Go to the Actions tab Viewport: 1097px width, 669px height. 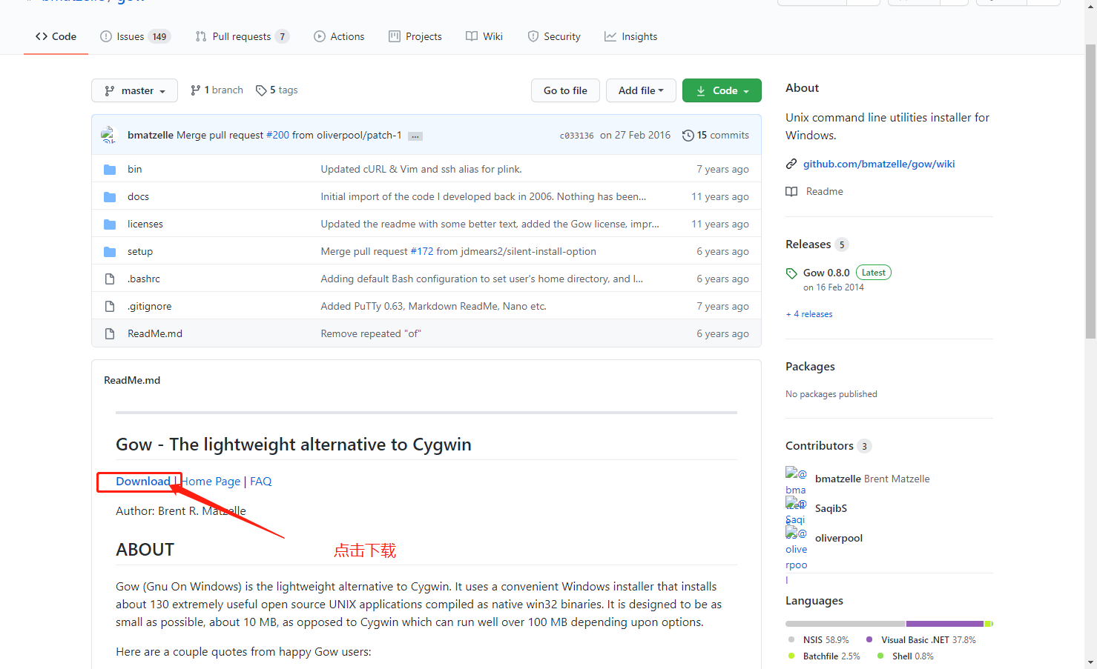coord(339,36)
